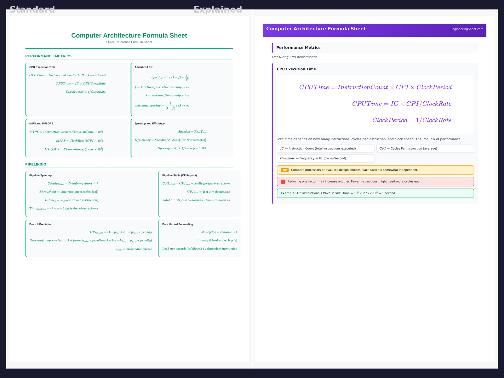Click the green Example calculation box
The height and width of the screenshot is (378, 504).
[375, 193]
